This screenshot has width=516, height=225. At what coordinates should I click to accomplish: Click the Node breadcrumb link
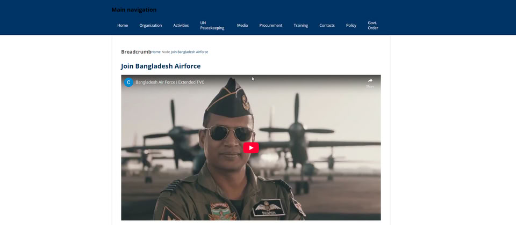(166, 52)
